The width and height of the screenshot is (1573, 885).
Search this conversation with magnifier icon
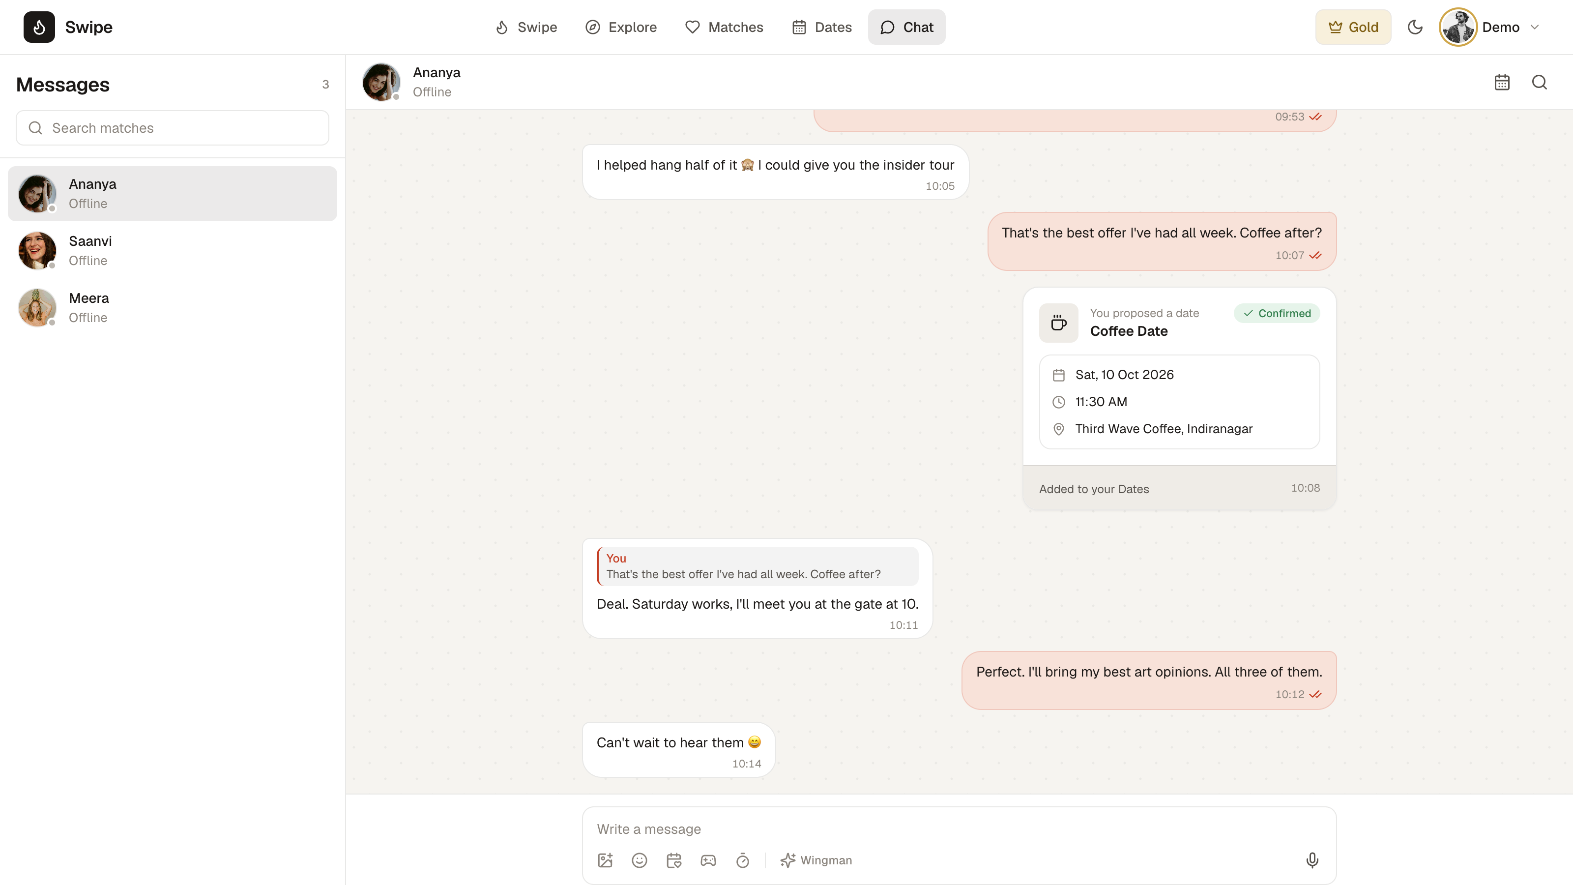[x=1539, y=82]
